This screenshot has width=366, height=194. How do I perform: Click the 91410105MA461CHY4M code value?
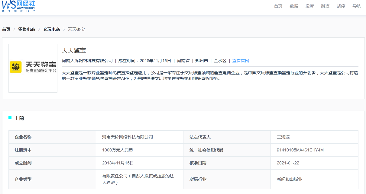[x=300, y=150]
